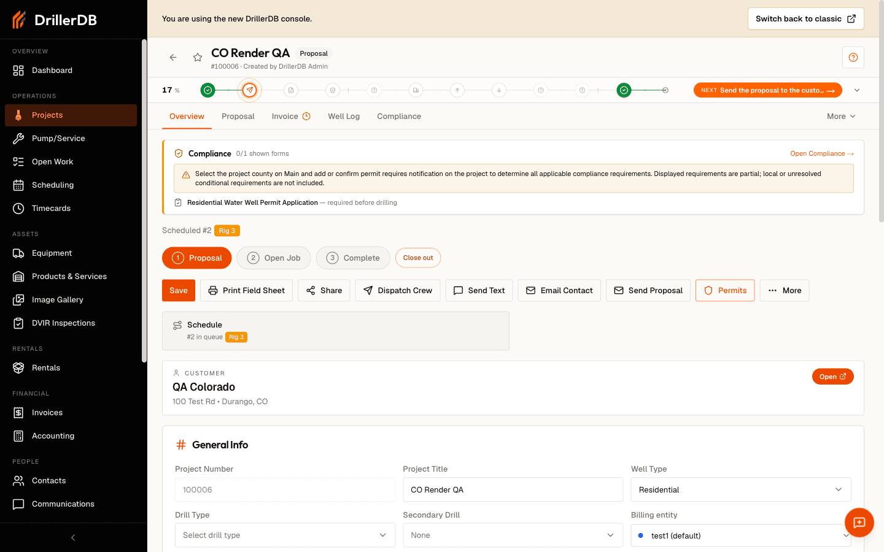Switch to the Invoice tab
Image resolution: width=884 pixels, height=552 pixels.
tap(291, 117)
